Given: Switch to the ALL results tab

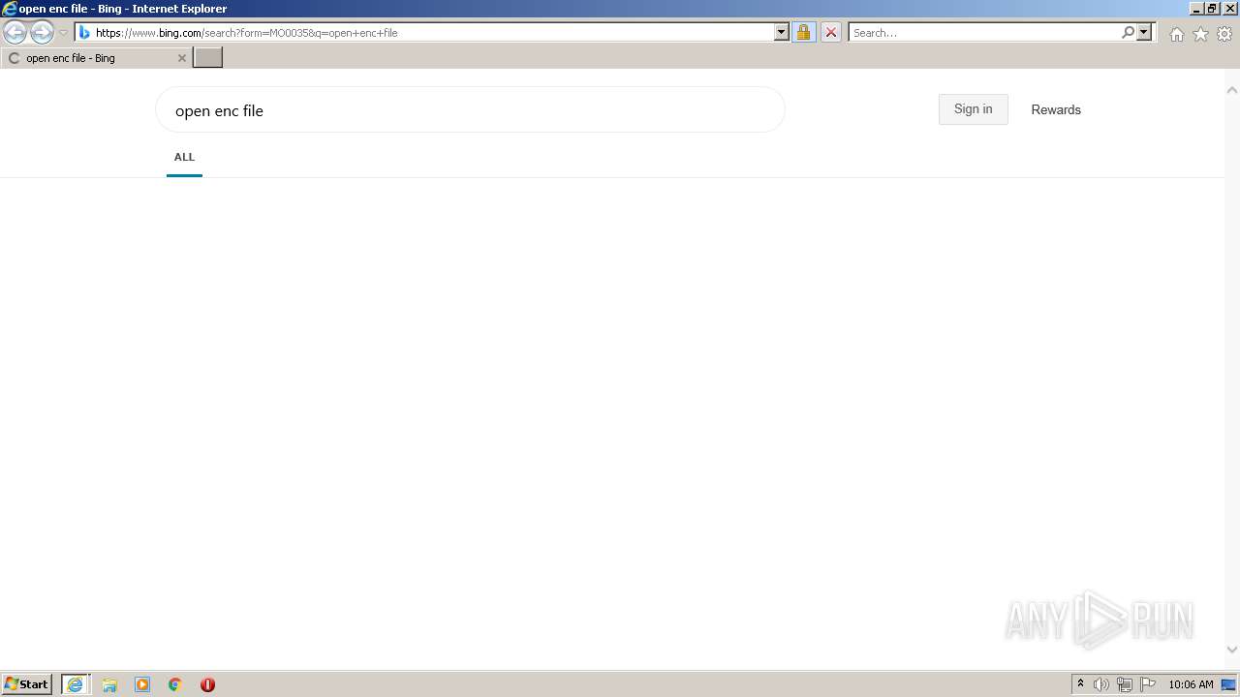Looking at the screenshot, I should [184, 157].
